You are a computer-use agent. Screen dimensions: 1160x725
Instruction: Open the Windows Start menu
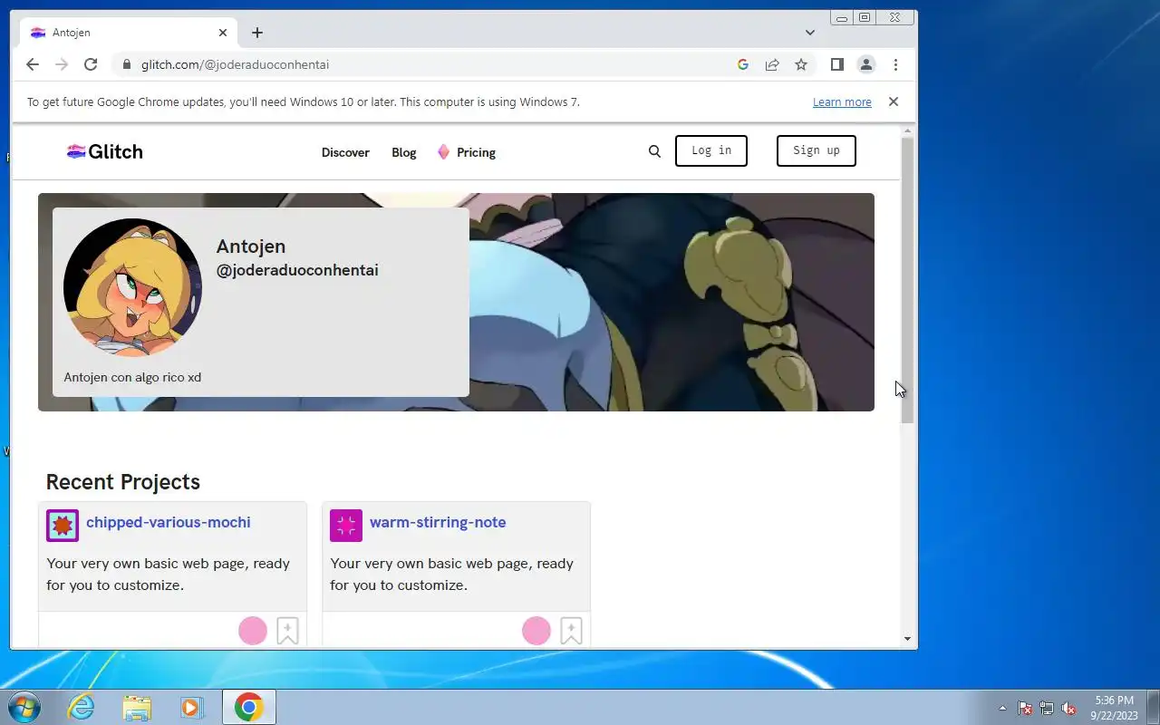tap(24, 707)
